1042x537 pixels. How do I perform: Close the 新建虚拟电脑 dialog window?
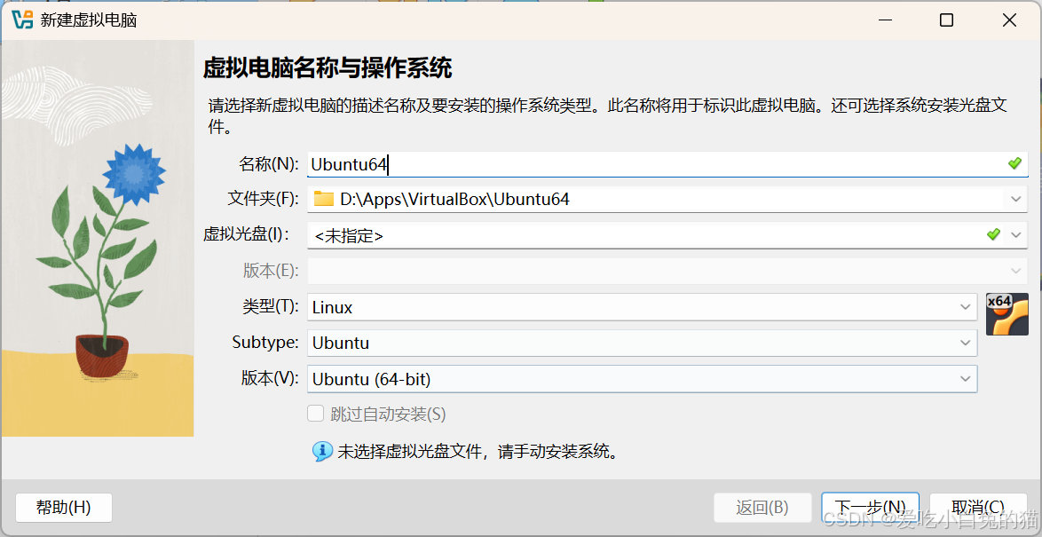(x=1009, y=20)
